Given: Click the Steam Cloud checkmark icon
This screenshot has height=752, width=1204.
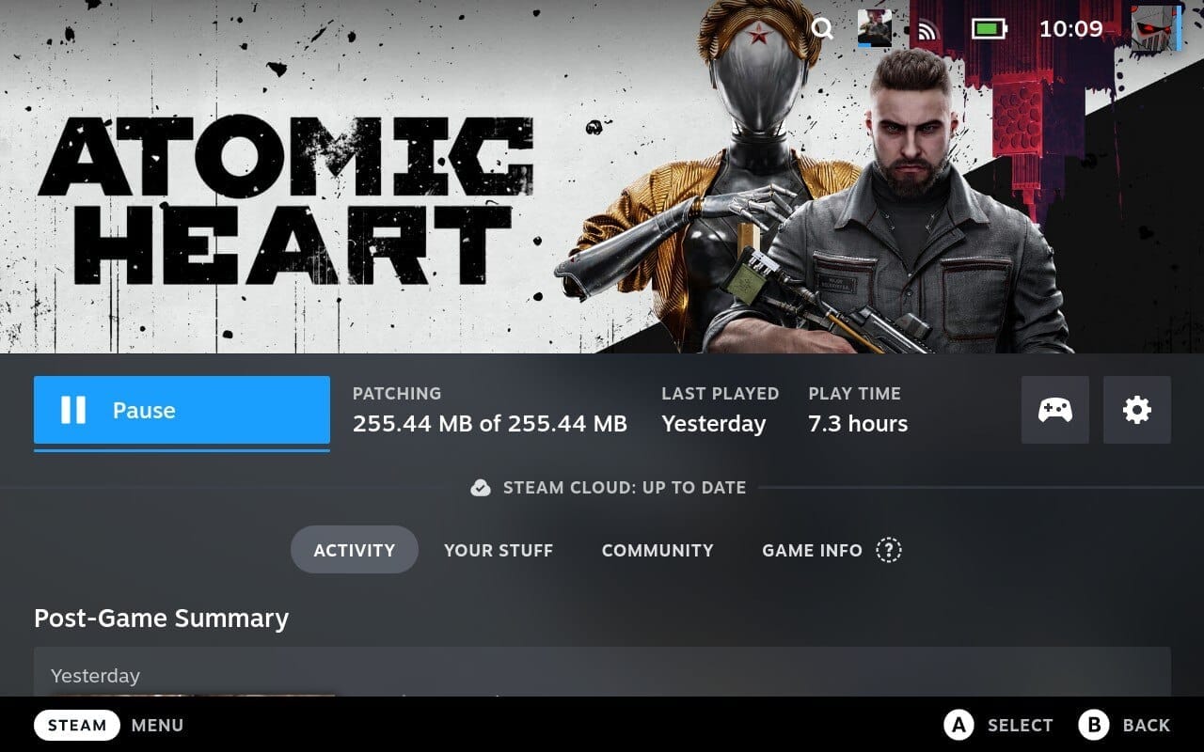Looking at the screenshot, I should (481, 488).
